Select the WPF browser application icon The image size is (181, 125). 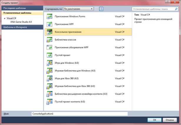coord(49,47)
